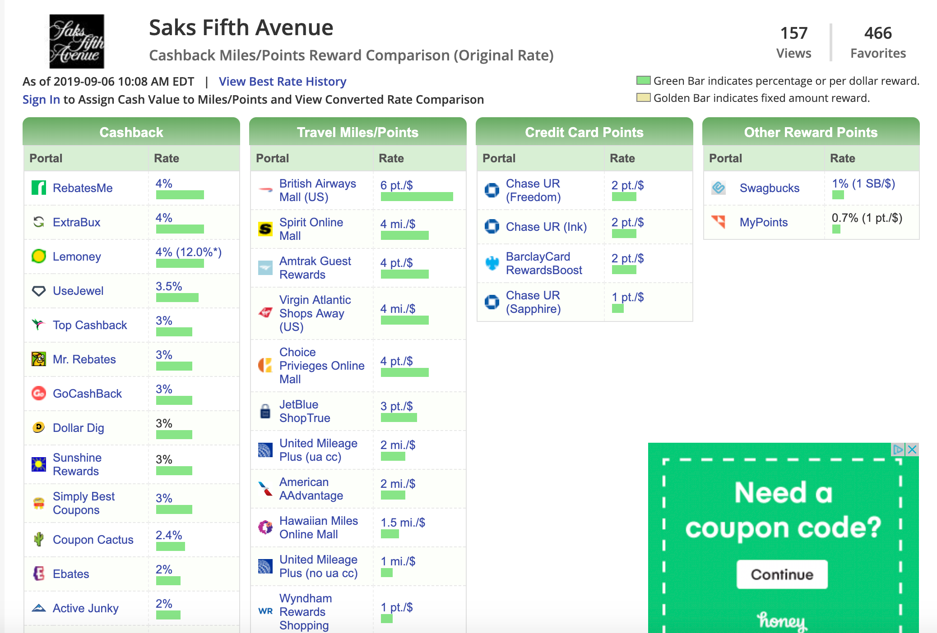Viewport: 937px width, 633px height.
Task: Click Continue in the Honey ad
Action: click(x=782, y=574)
